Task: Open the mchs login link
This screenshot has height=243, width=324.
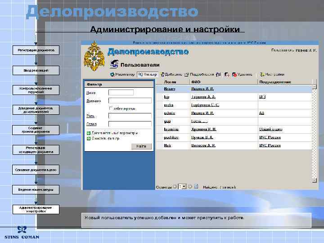Action: pos(169,105)
